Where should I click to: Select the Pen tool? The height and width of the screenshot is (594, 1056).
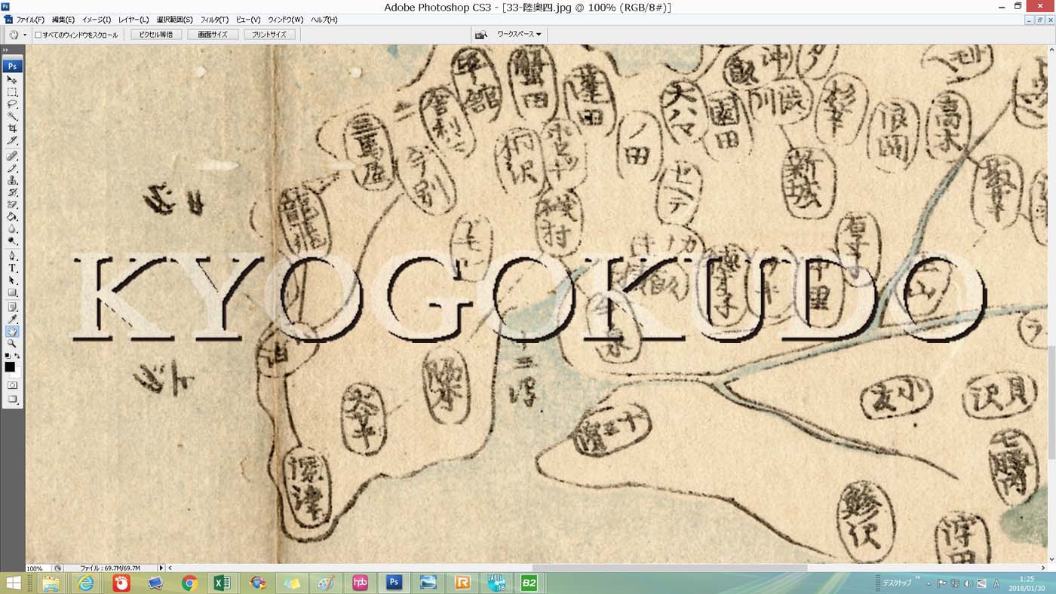[x=12, y=256]
